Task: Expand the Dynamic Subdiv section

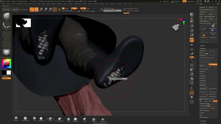Action: (x=204, y=69)
